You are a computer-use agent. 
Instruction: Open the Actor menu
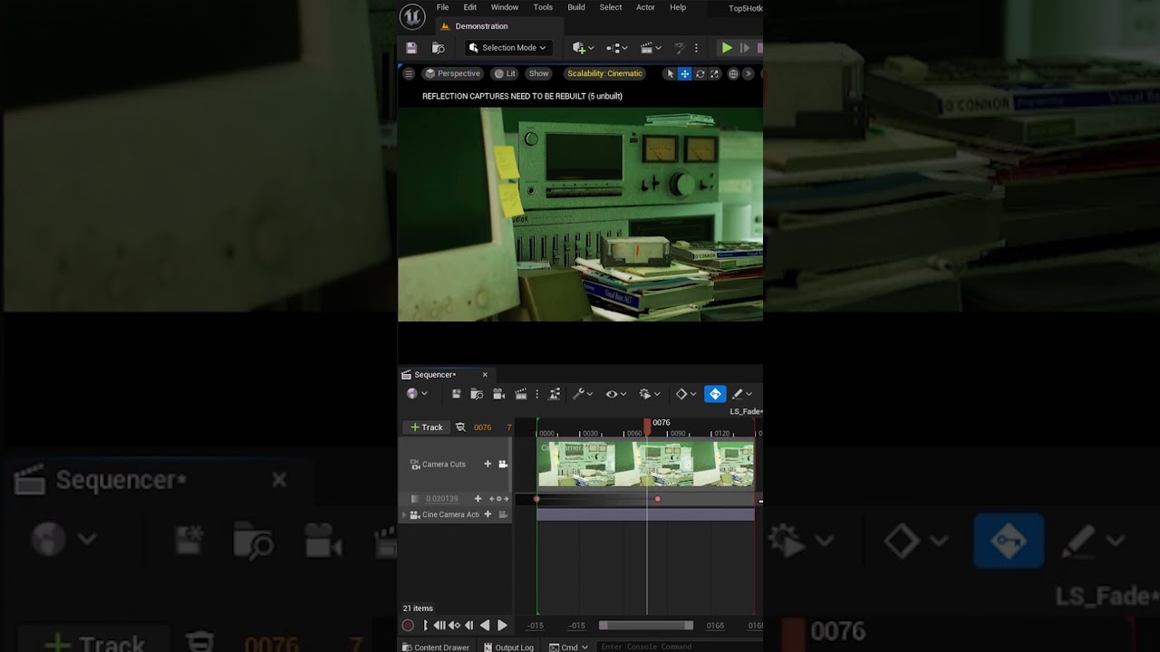(x=645, y=7)
